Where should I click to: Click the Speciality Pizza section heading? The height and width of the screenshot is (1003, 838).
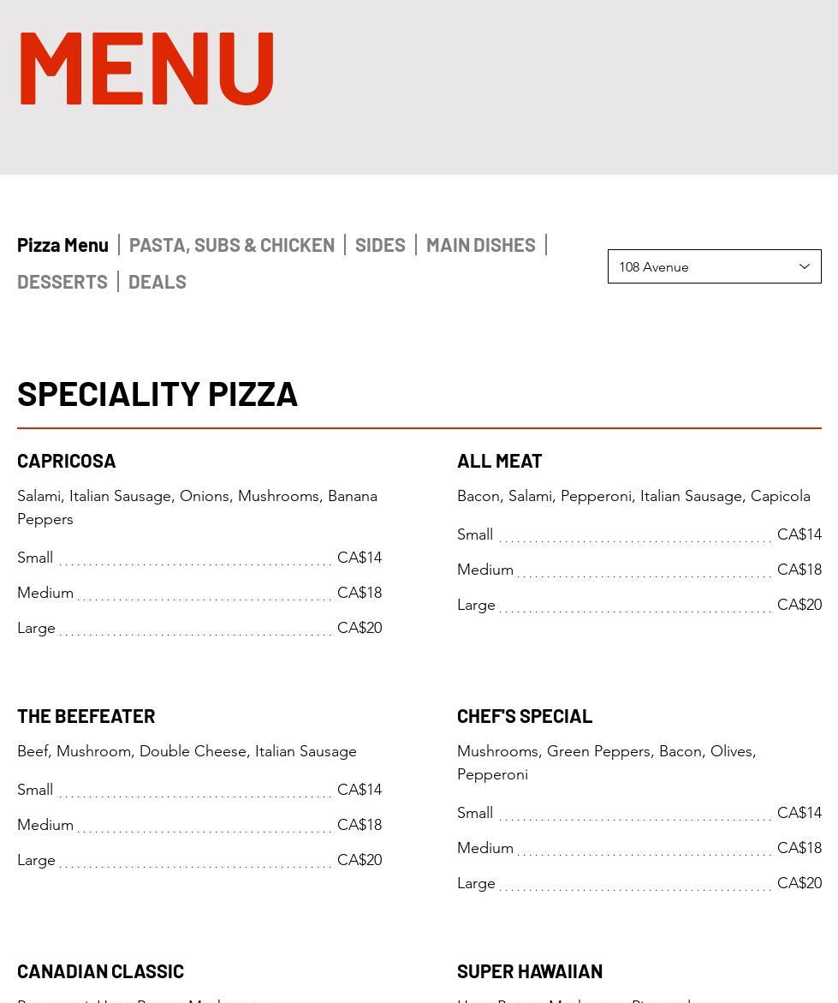pyautogui.click(x=157, y=394)
